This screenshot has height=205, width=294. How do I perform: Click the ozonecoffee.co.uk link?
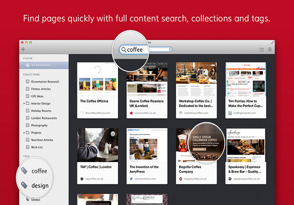(x=145, y=113)
